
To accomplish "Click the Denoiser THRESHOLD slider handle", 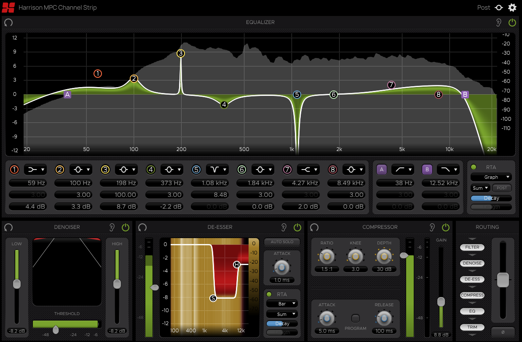I will pos(56,329).
